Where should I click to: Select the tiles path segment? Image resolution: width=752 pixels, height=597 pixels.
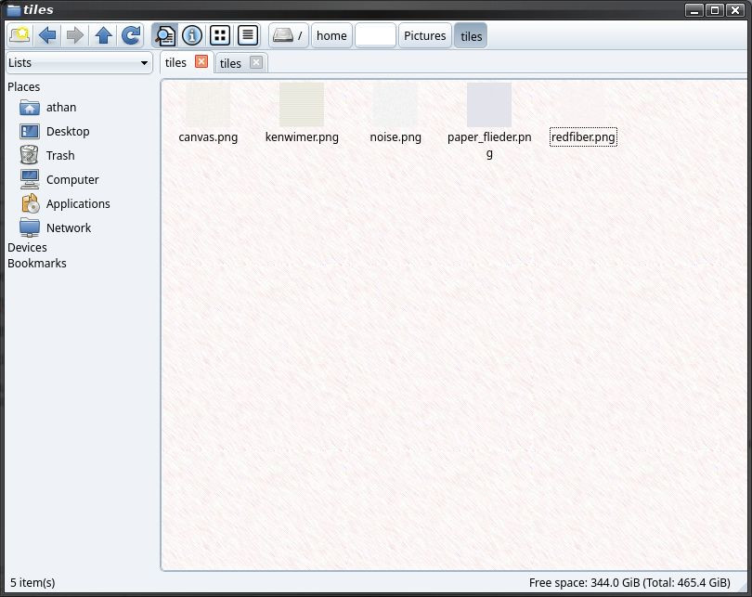[x=471, y=36]
